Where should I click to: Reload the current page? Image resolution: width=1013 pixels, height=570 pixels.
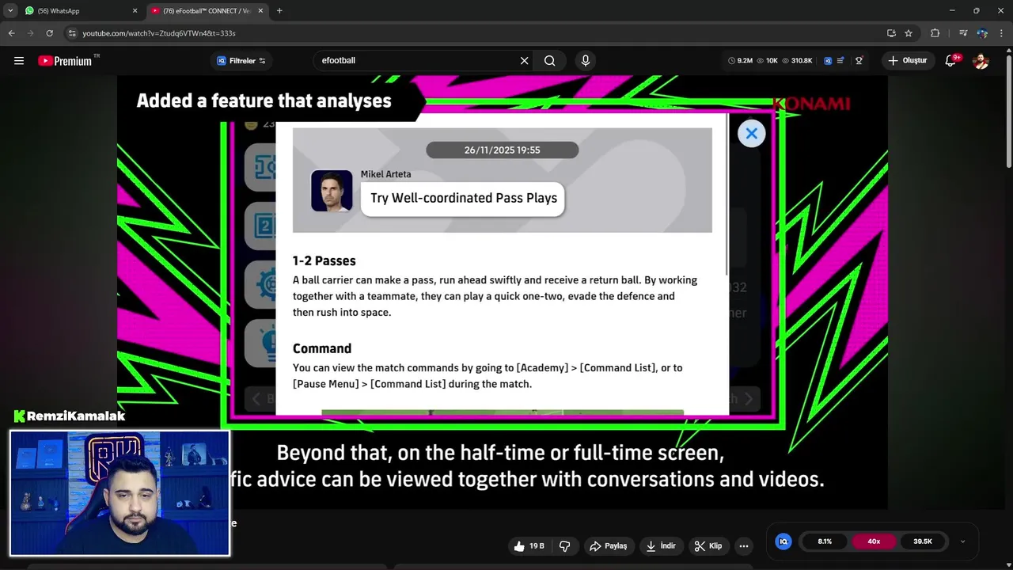49,33
